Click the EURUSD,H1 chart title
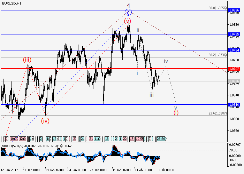244x174 pixels. click(x=12, y=3)
